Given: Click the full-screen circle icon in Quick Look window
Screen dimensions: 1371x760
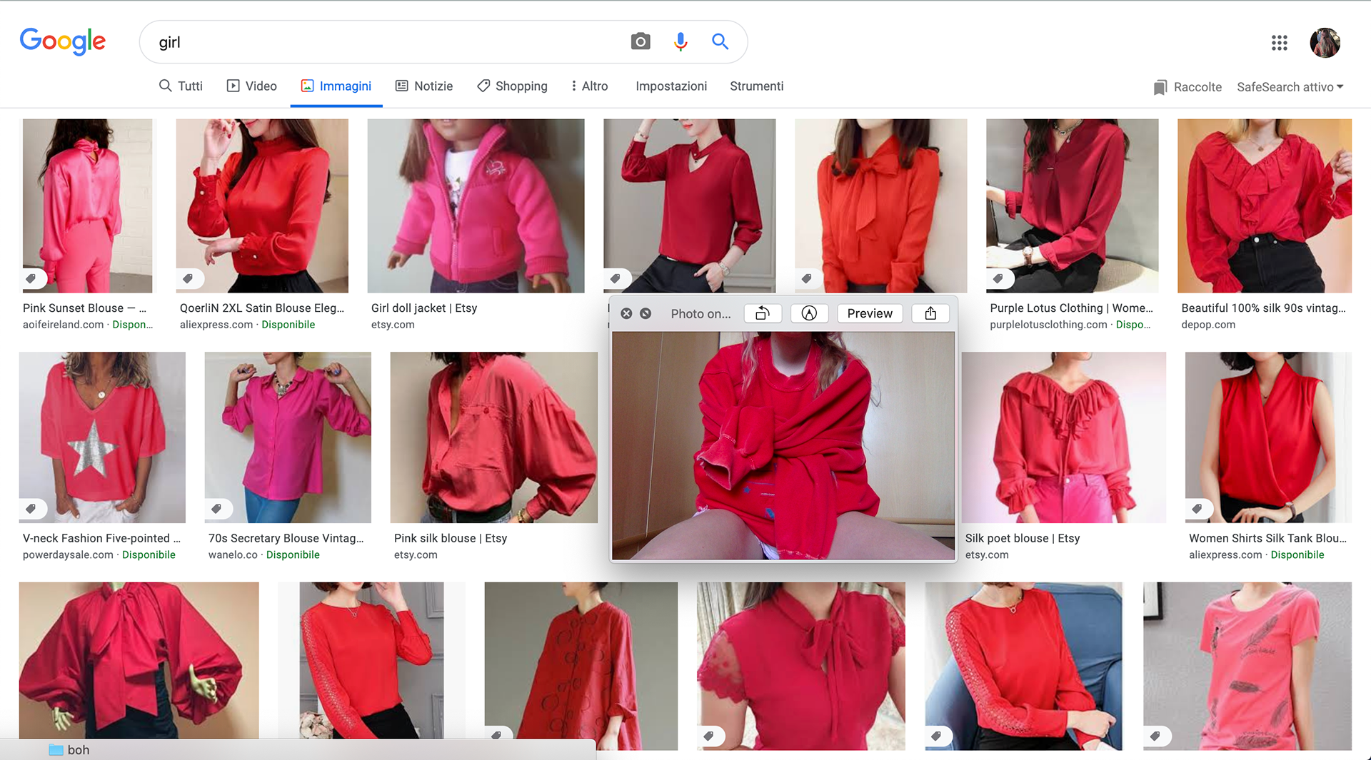Looking at the screenshot, I should 646,313.
